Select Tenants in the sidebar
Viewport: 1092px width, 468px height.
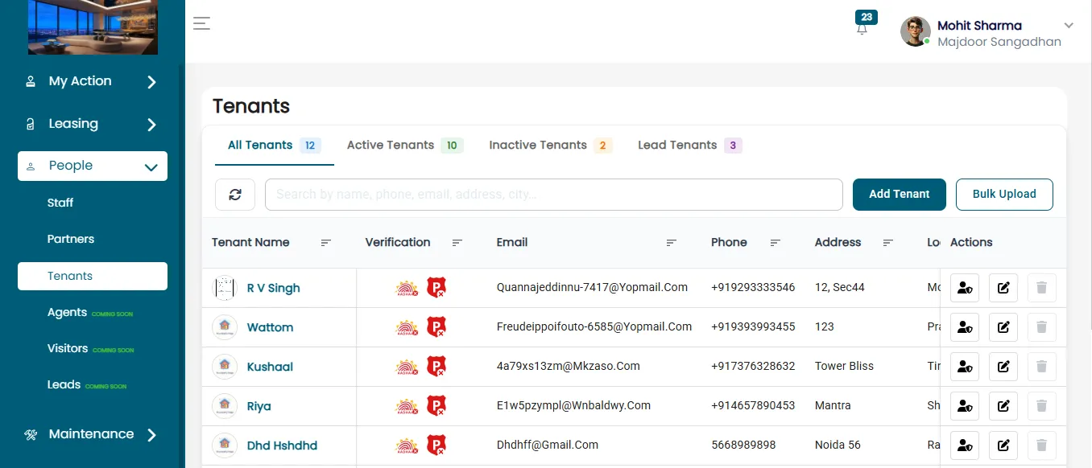93,276
